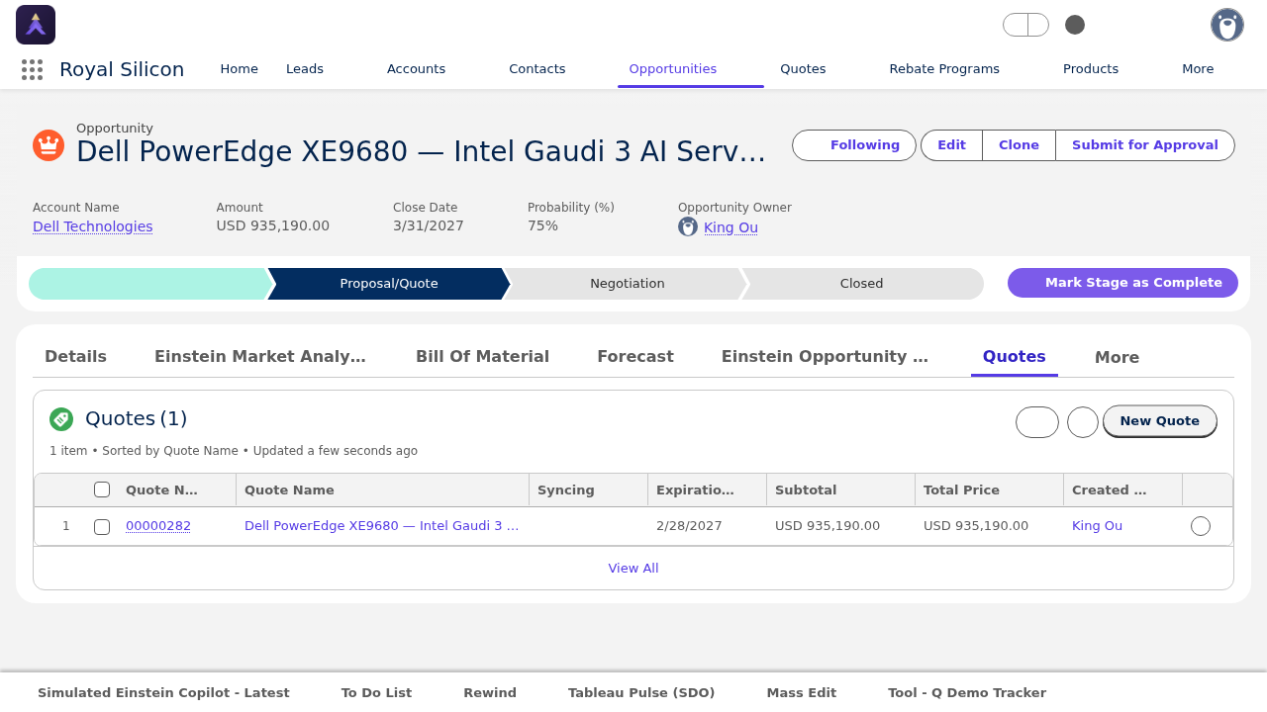The height and width of the screenshot is (712, 1267).
Task: Open the App Launcher dots grid
Action: (32, 69)
